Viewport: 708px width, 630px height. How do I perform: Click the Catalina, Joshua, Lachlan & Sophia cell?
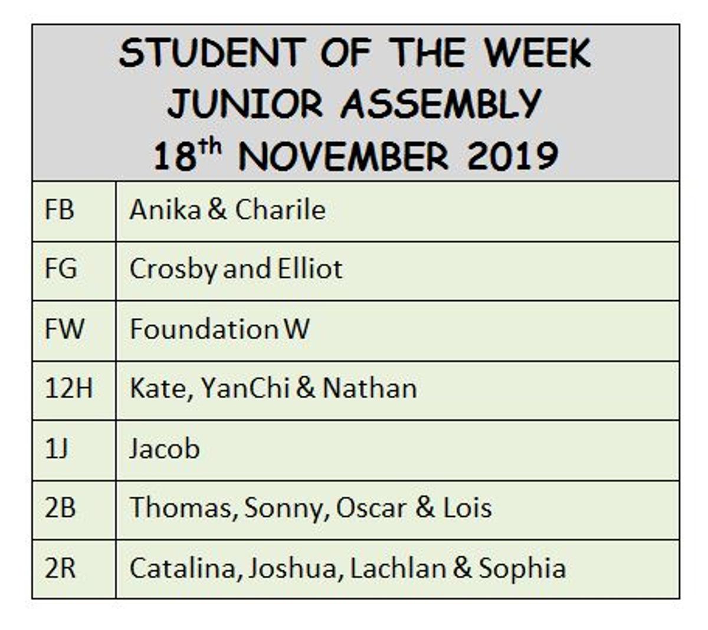[x=398, y=569]
